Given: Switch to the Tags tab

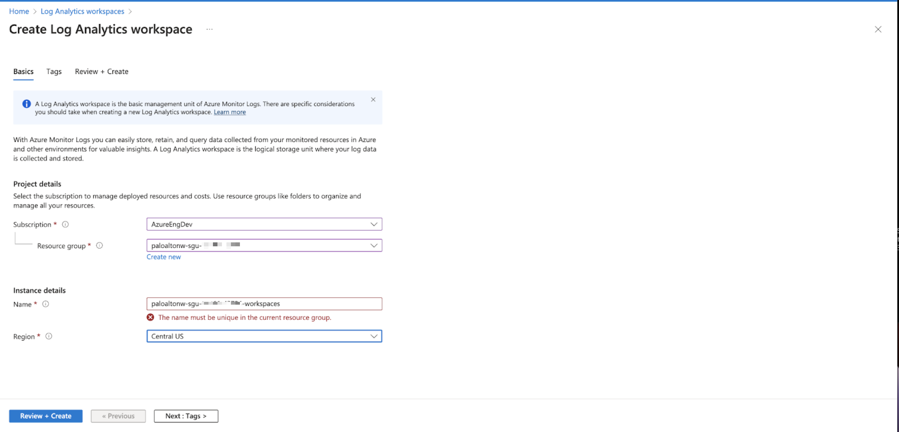Looking at the screenshot, I should pos(54,72).
